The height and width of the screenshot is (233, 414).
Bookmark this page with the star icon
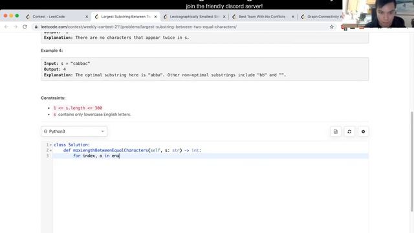tap(332, 27)
